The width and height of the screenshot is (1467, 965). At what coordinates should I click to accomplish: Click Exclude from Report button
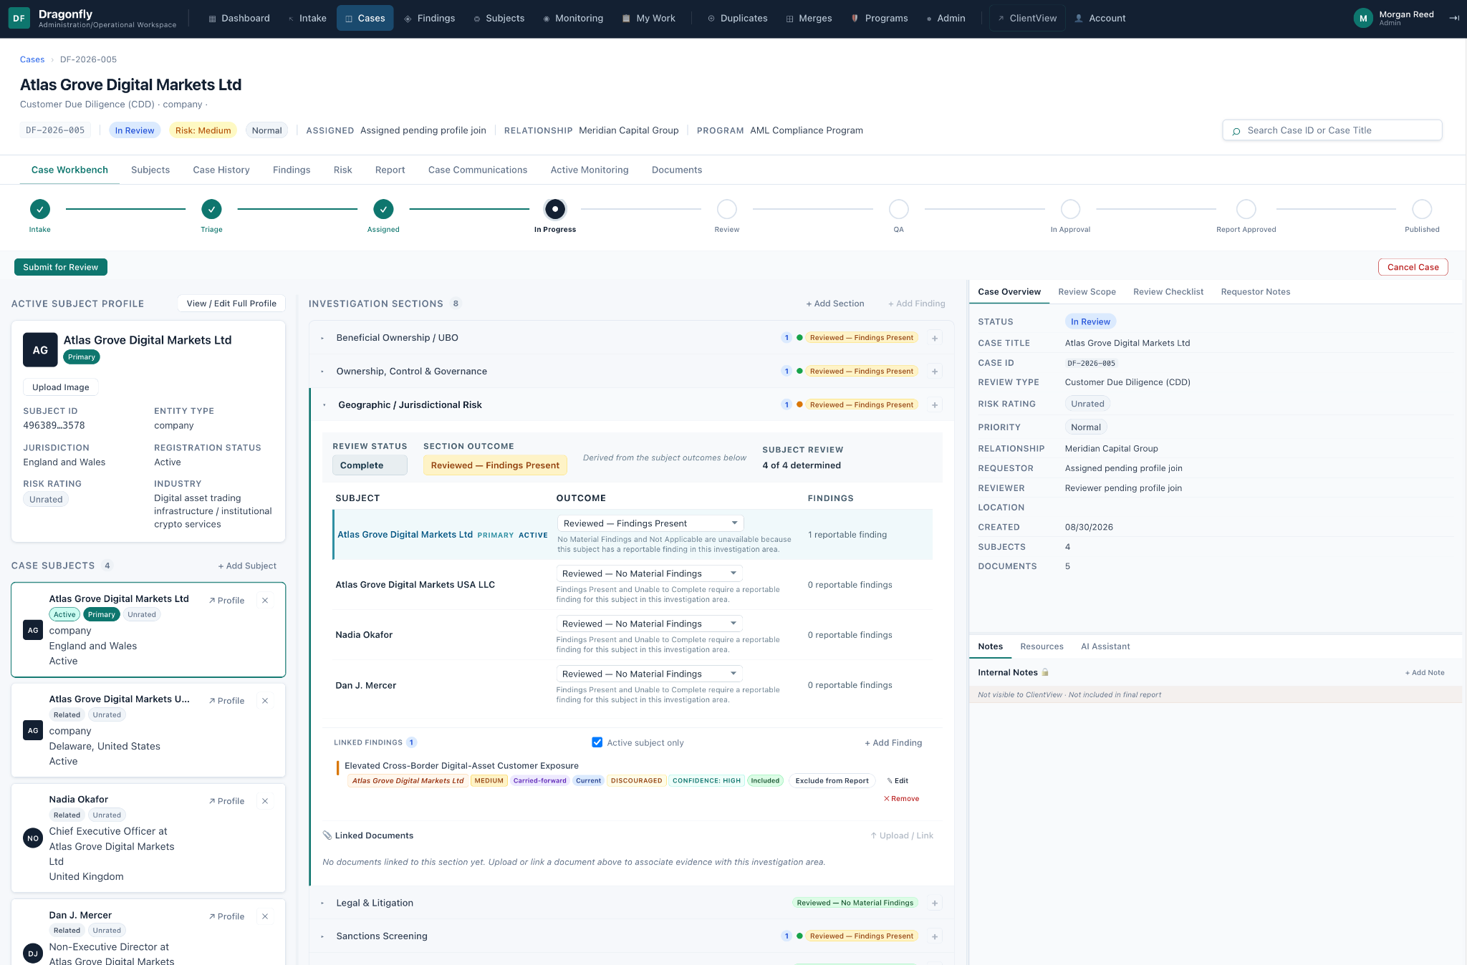point(832,781)
